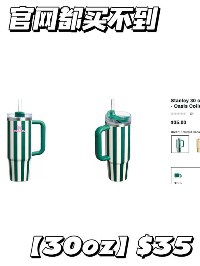Click the straw on the left tumbler
This screenshot has width=200, height=266.
point(20,105)
